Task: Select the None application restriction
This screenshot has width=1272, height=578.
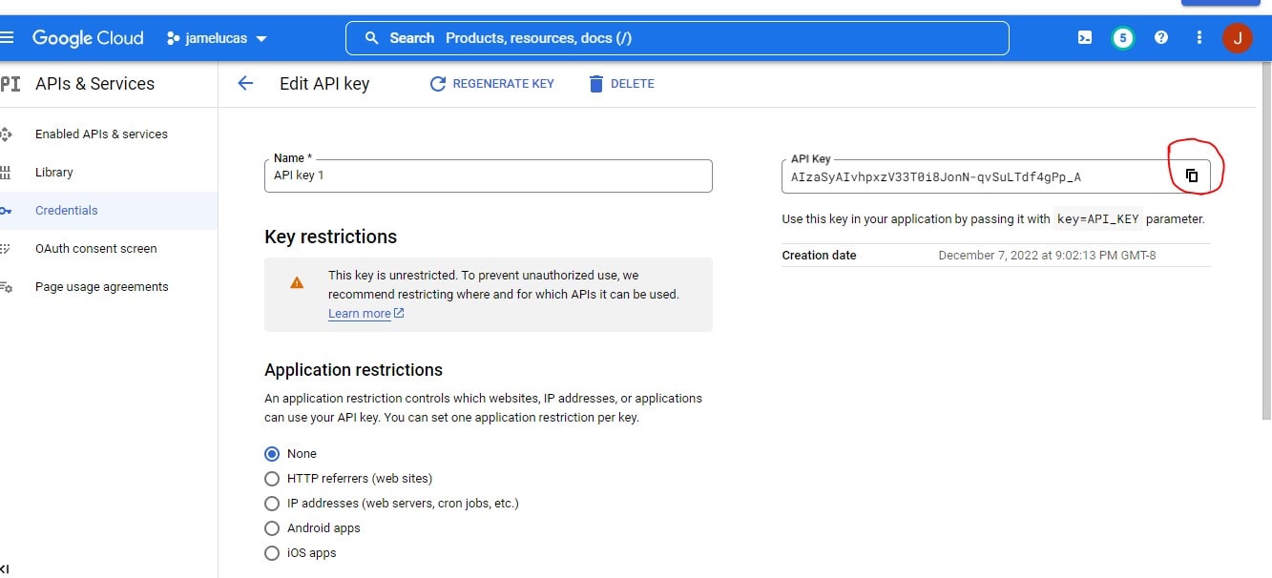Action: click(272, 454)
